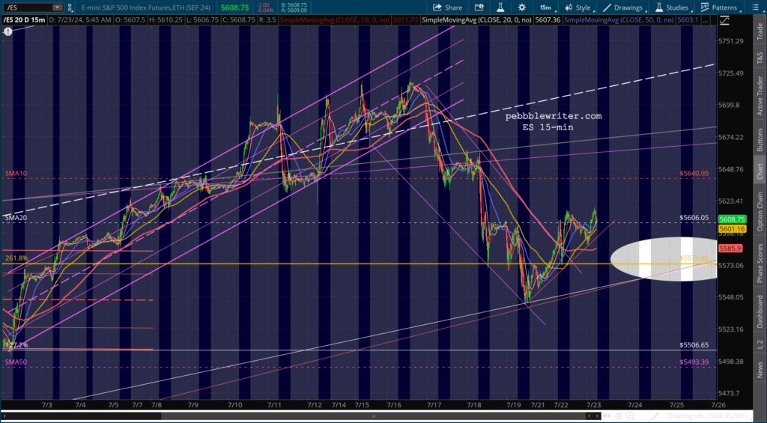Screen dimensions: 767x423
Task: Click the Share button
Action: pos(448,7)
